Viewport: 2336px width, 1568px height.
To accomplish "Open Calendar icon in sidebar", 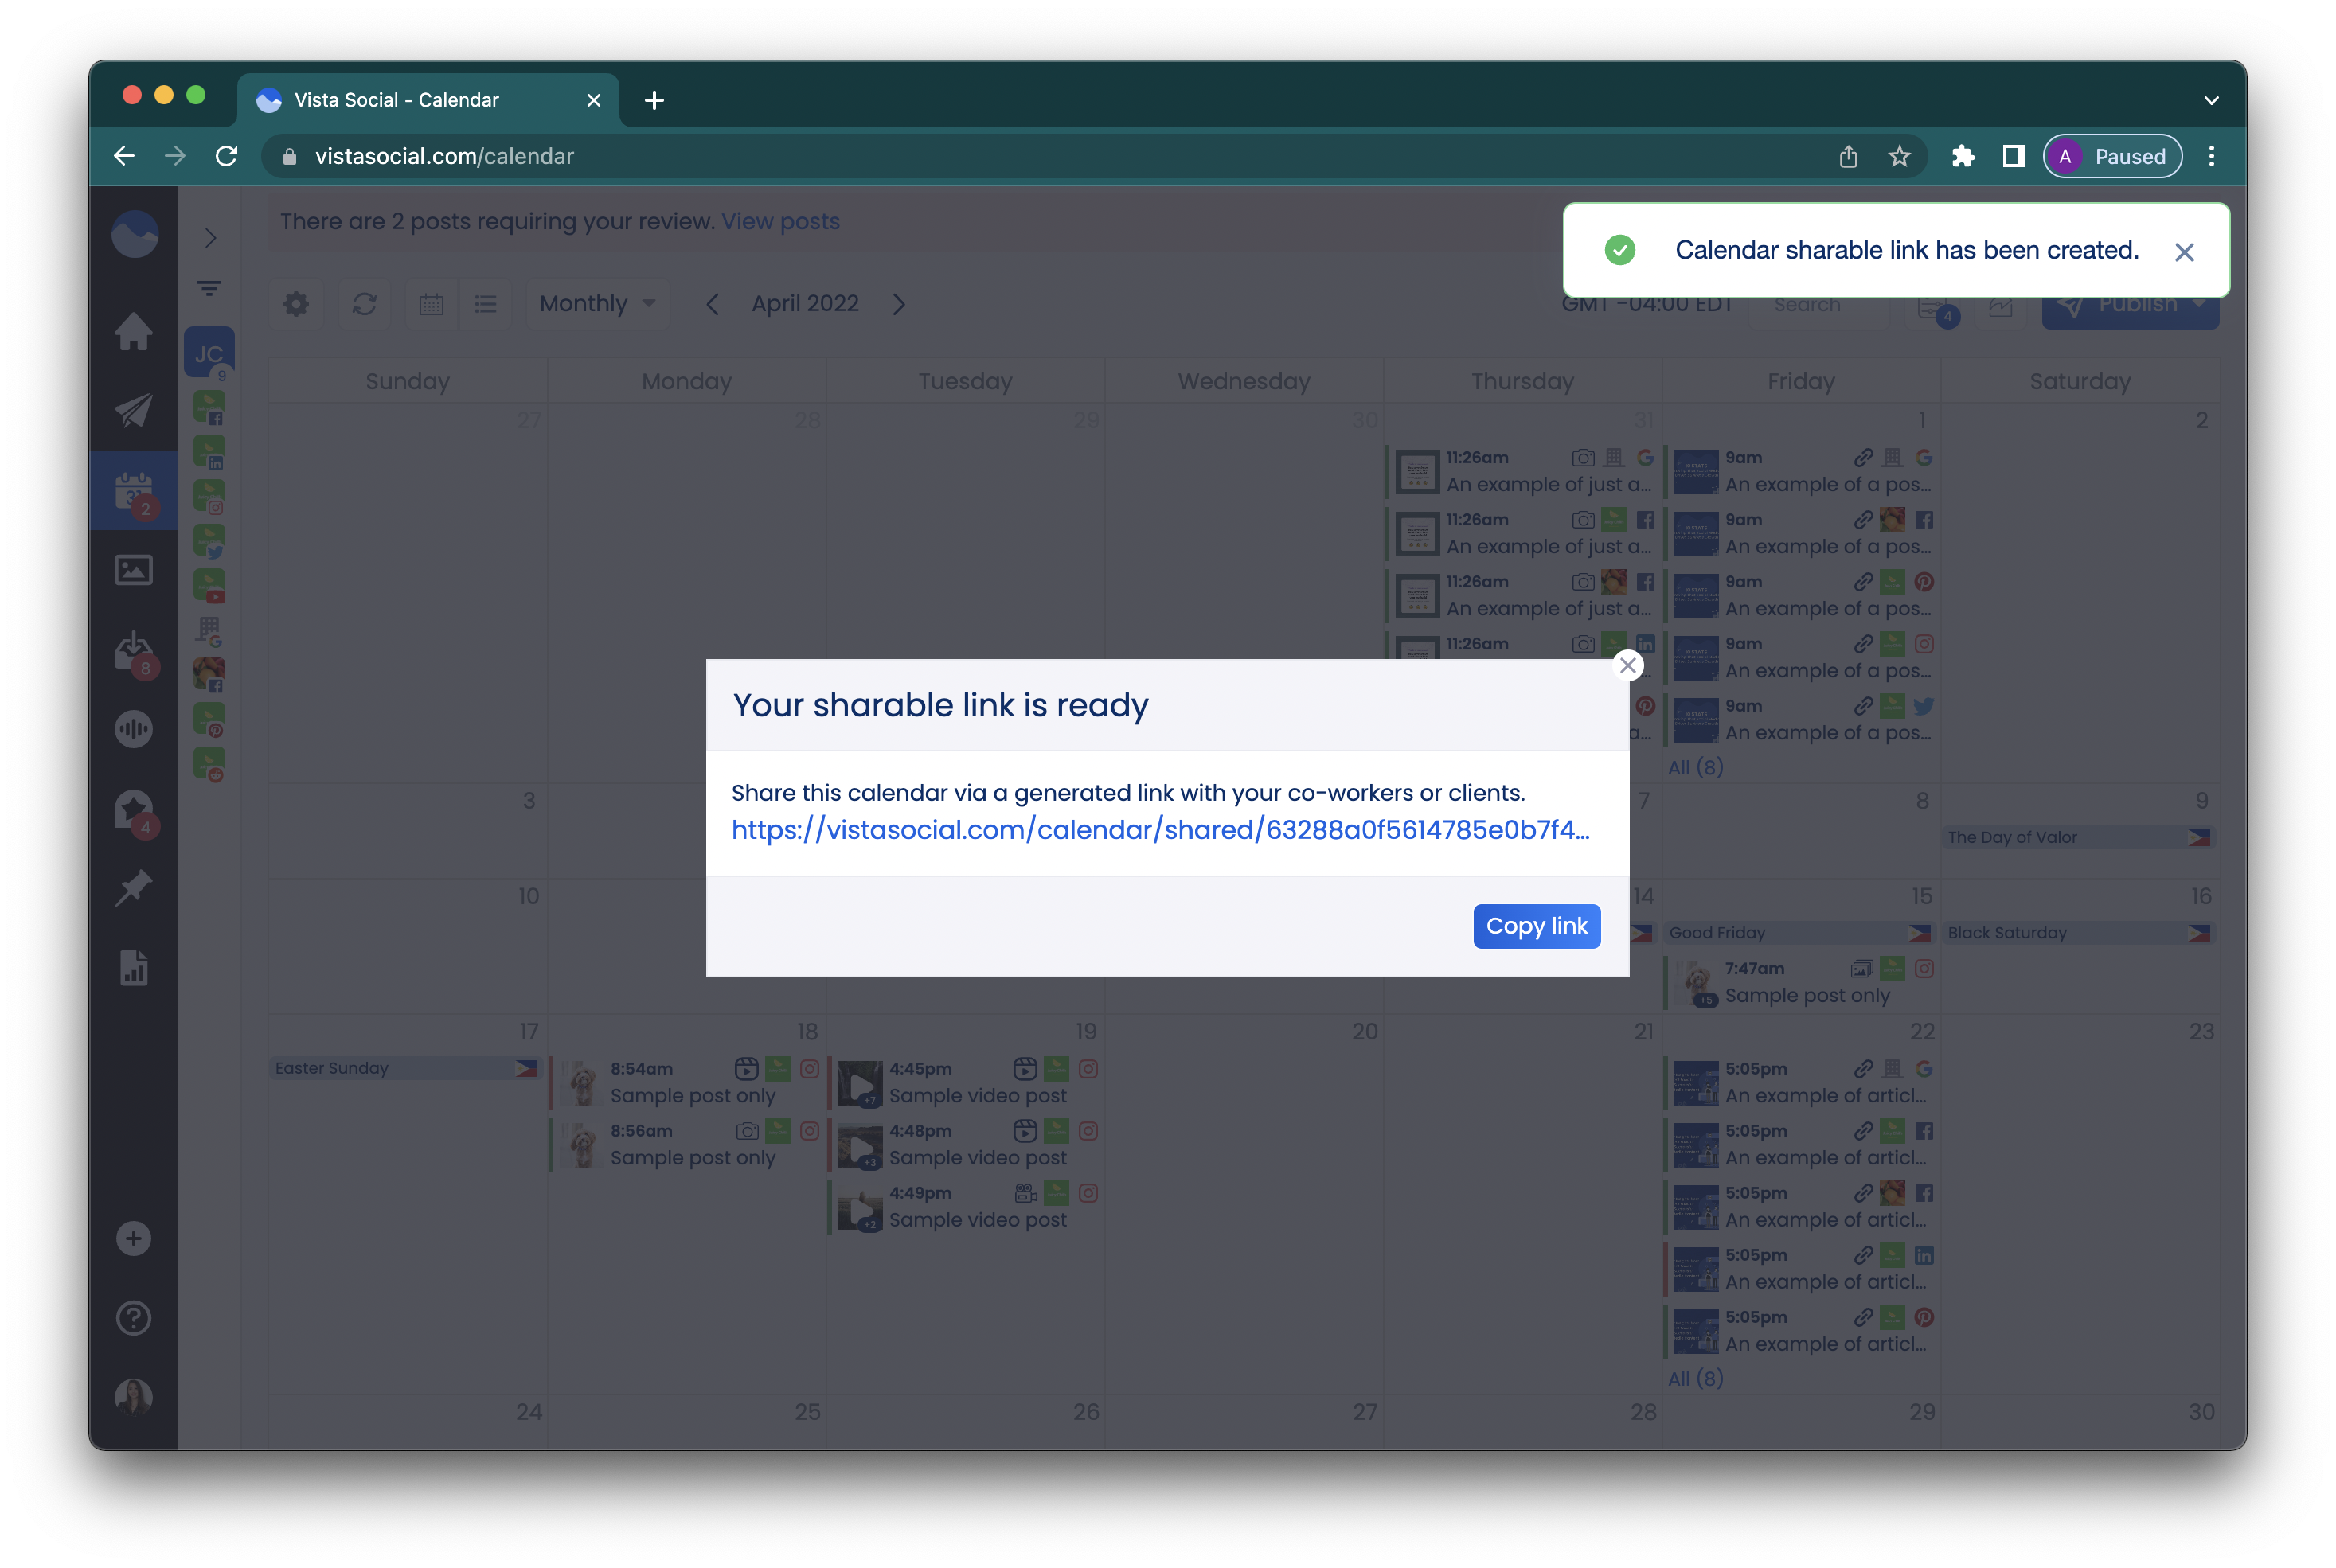I will (133, 491).
